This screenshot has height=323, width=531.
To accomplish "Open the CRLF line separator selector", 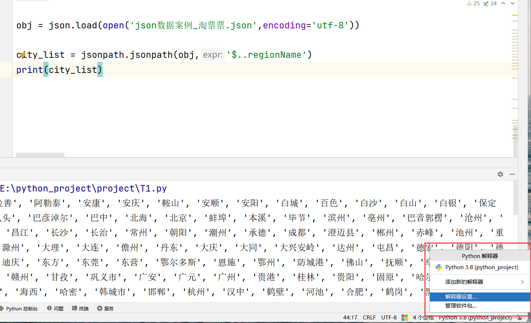I will pos(369,317).
